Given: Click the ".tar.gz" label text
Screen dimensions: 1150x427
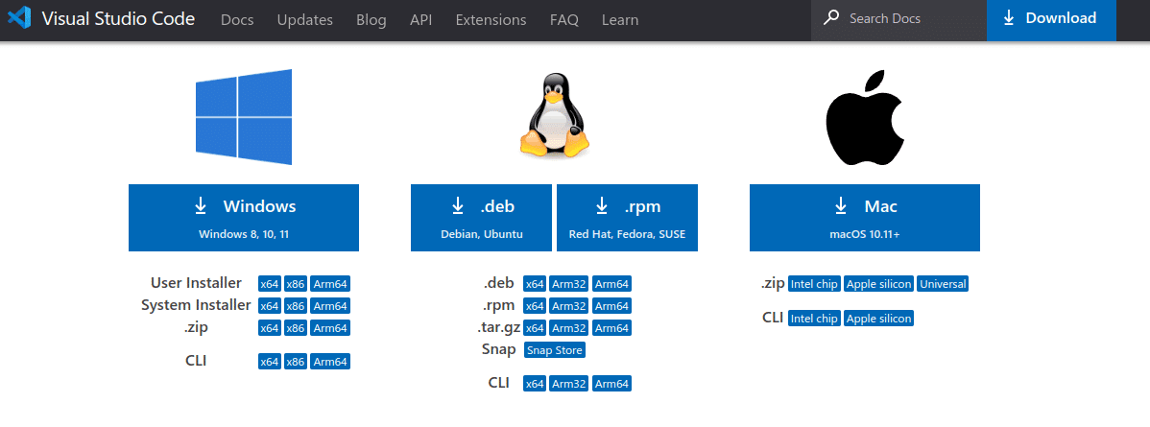Looking at the screenshot, I should click(x=499, y=327).
